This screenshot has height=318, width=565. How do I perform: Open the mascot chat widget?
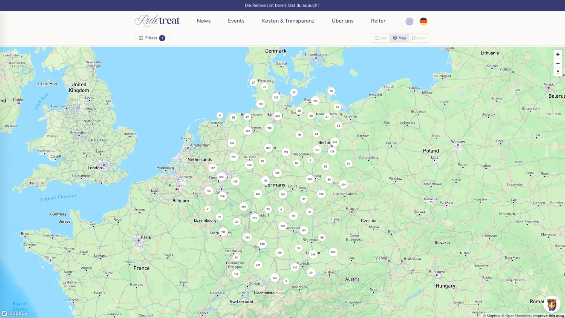point(552,304)
